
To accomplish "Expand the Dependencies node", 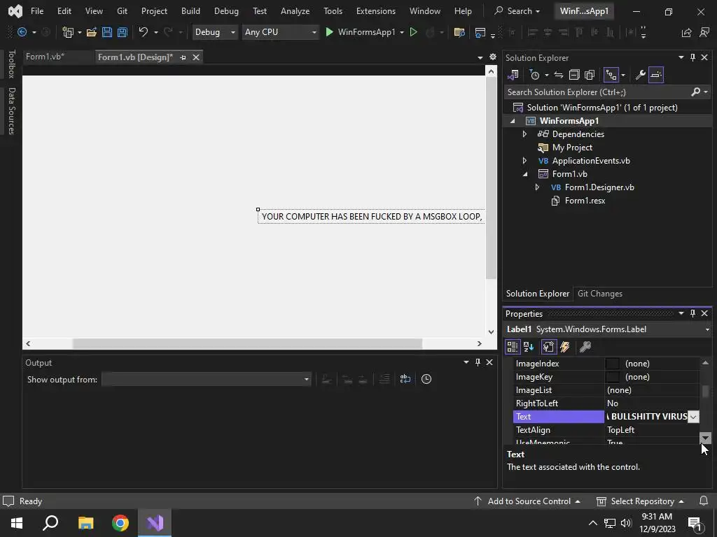I will (x=524, y=134).
